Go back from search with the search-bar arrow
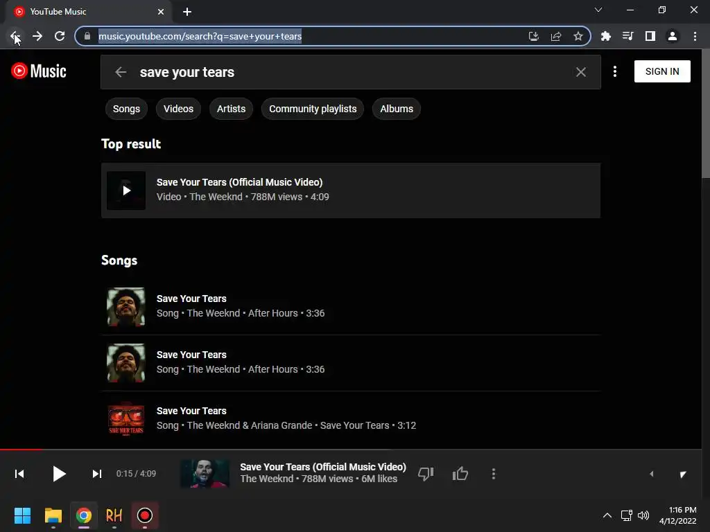The image size is (710, 532). 121,72
